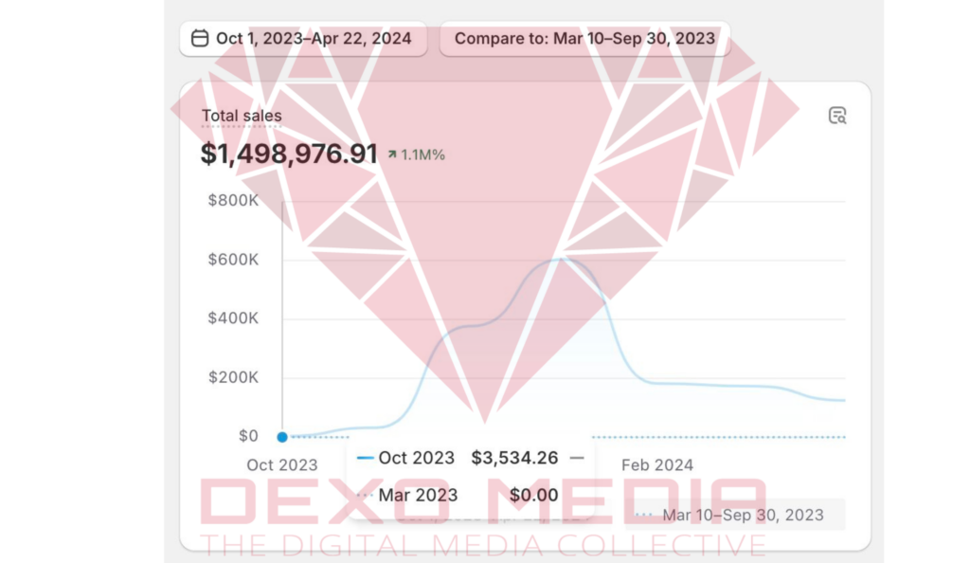Click the $800K y-axis label
970x563 pixels.
tap(233, 201)
